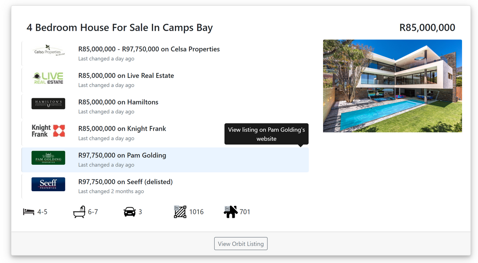Open the View Orbit Listing button
The image size is (478, 263).
(x=241, y=244)
